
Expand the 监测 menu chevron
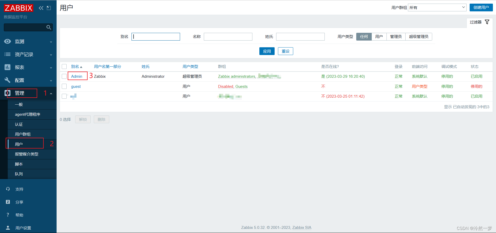tap(51, 42)
